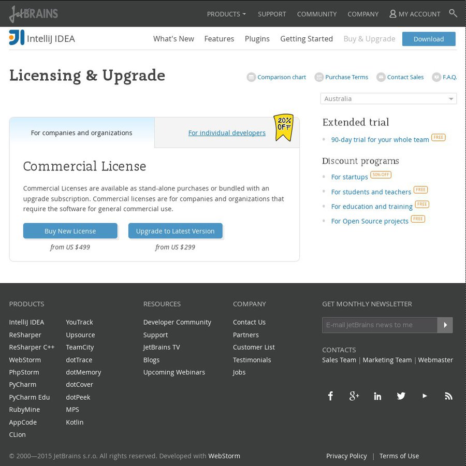The image size is (466, 466).
Task: Open Developer Community resource link
Action: (x=177, y=322)
